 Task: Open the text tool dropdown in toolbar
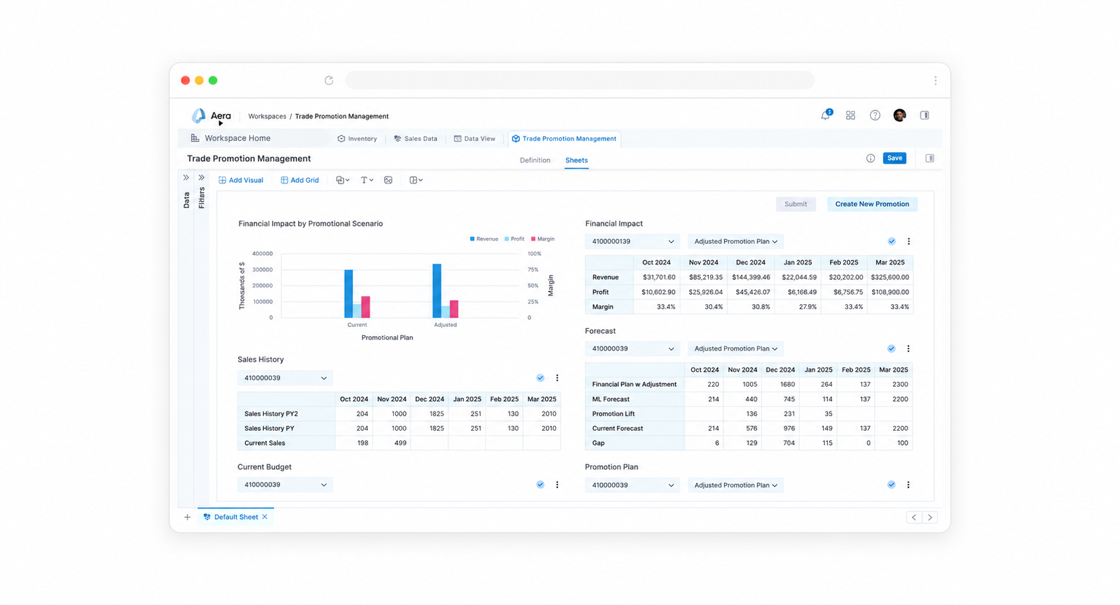click(x=366, y=180)
